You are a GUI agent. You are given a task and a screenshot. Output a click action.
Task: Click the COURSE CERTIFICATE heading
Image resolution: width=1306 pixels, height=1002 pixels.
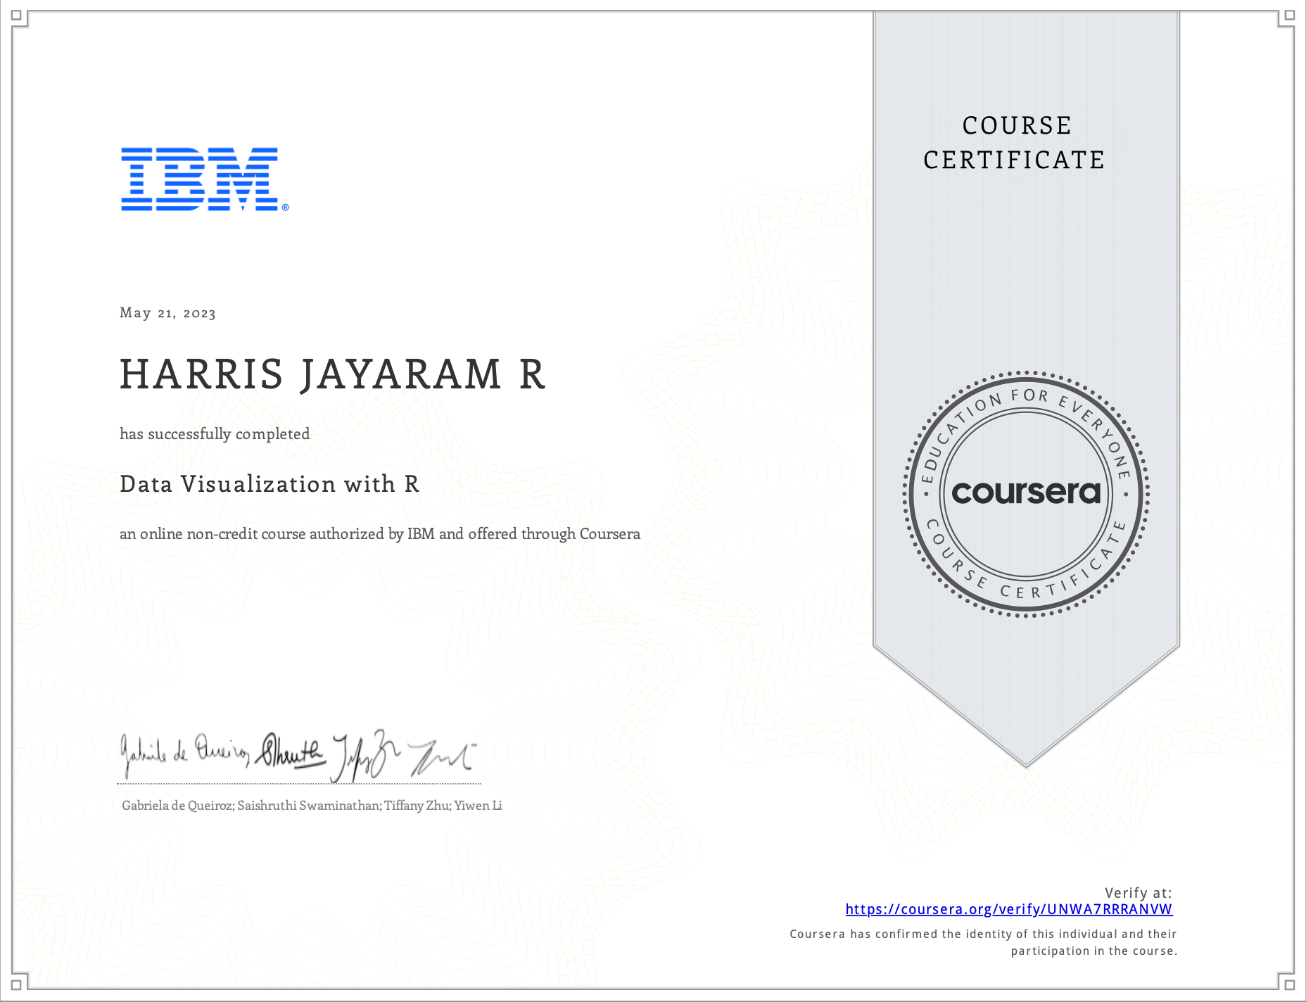pos(1015,143)
